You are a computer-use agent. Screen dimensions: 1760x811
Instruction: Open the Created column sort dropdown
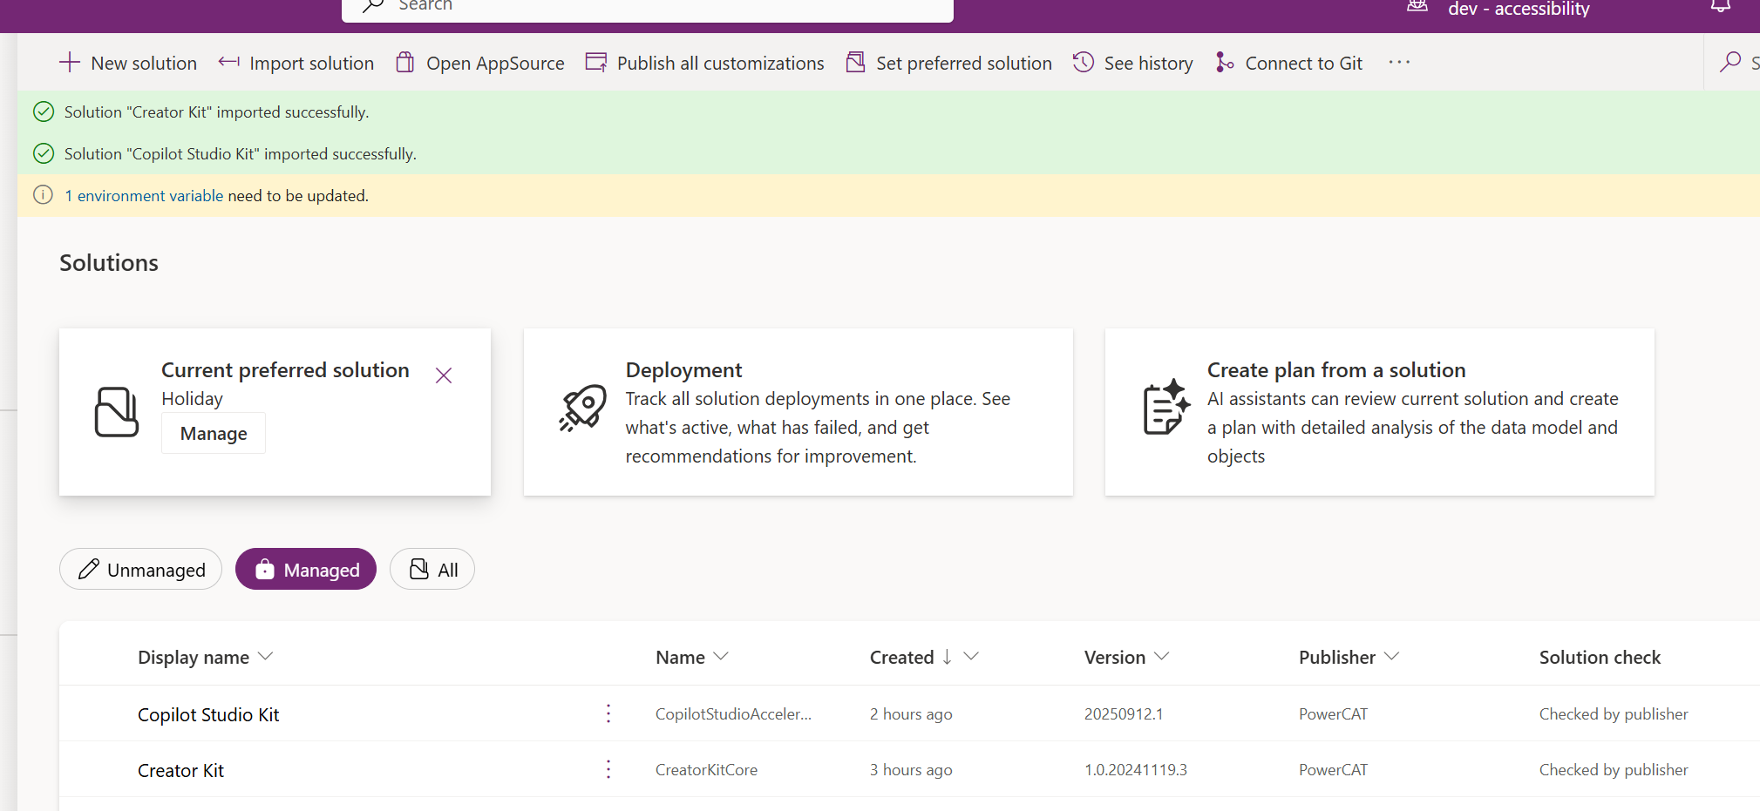click(x=971, y=656)
